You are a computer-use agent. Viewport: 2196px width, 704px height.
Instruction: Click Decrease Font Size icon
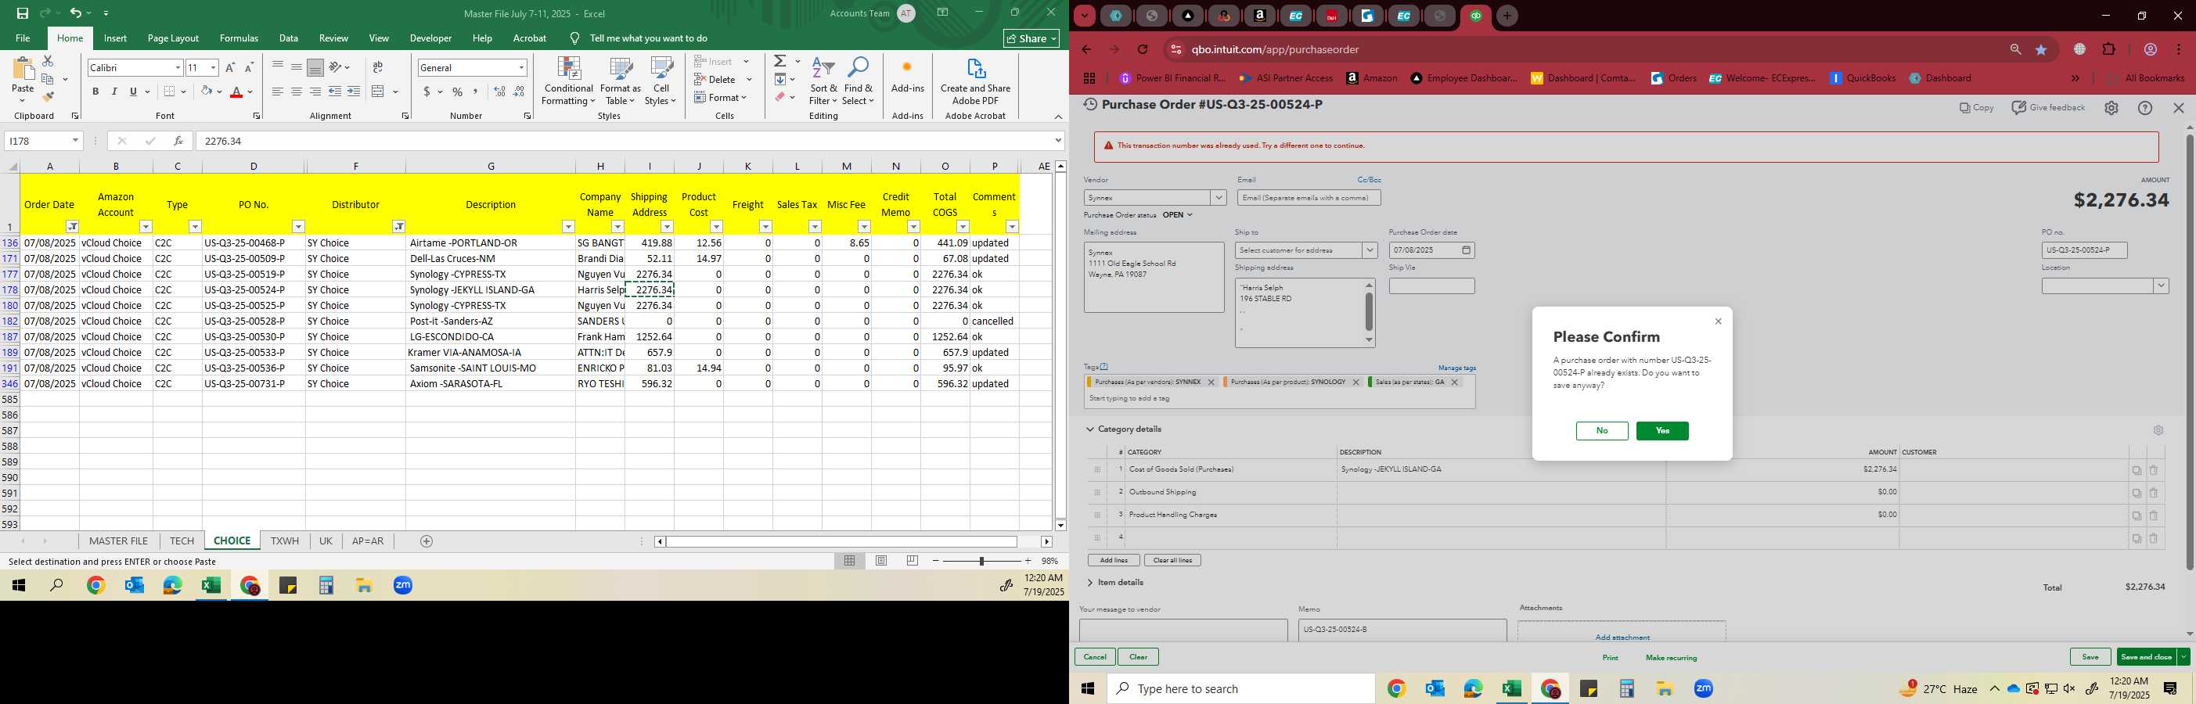(x=249, y=67)
